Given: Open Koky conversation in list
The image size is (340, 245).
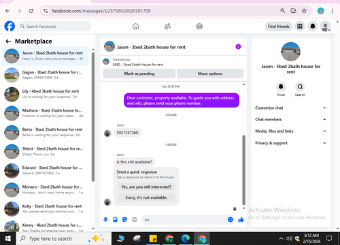Looking at the screenshot, I should pyautogui.click(x=46, y=209).
